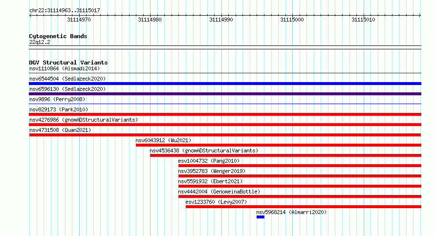Screen dimensions: 435x236
Task: Click the purple nsv6596130 variant bar
Action: tap(225, 94)
